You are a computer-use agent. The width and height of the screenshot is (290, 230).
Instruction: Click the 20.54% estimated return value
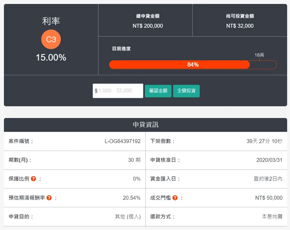click(x=131, y=198)
